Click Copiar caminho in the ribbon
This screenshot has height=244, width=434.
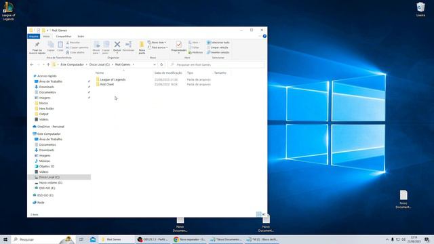coord(77,47)
